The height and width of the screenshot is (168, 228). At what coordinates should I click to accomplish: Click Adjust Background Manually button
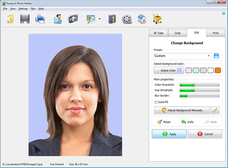tap(182, 110)
